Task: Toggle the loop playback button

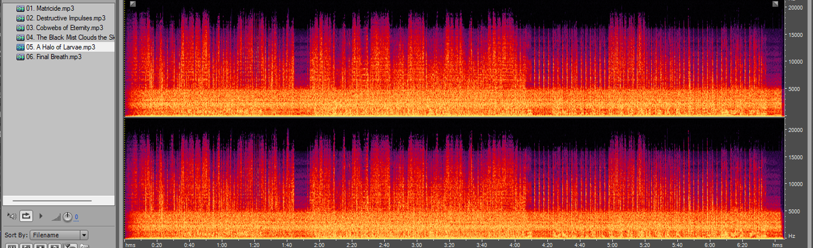Action: [x=26, y=216]
